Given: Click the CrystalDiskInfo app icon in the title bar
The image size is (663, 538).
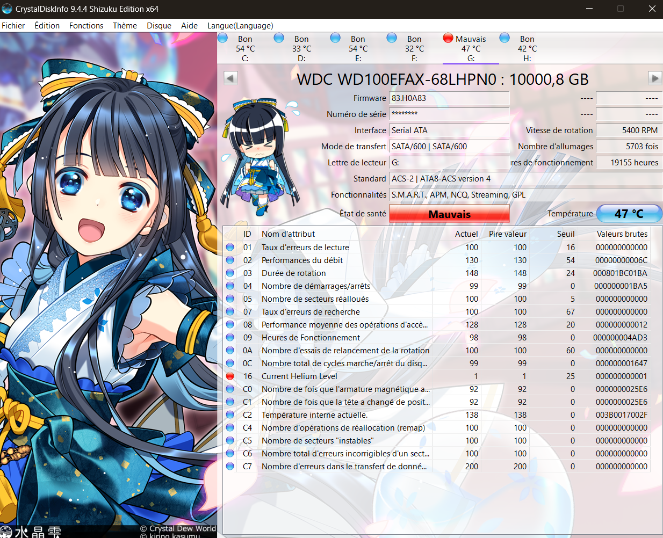Looking at the screenshot, I should [7, 9].
